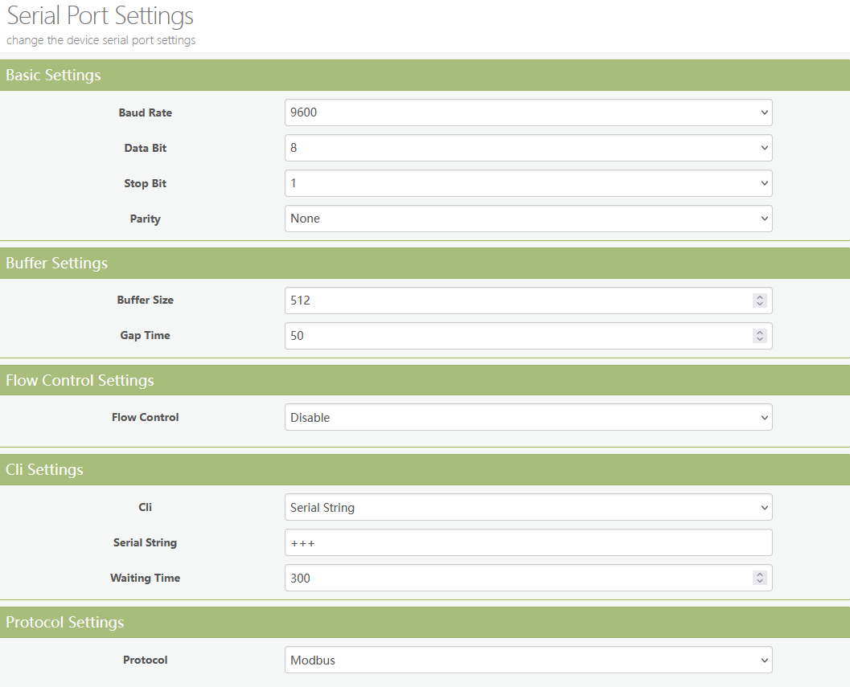Select the Cli Settings section header
Viewport: 850px width, 687px height.
pos(44,470)
